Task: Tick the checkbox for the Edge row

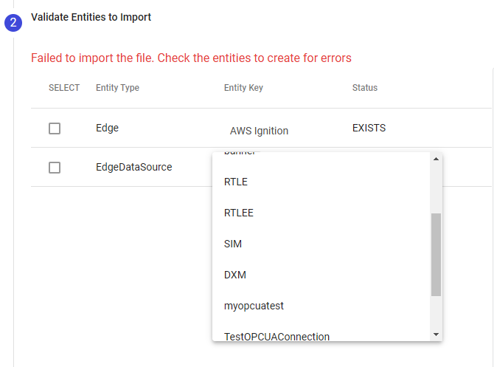Action: (x=55, y=128)
